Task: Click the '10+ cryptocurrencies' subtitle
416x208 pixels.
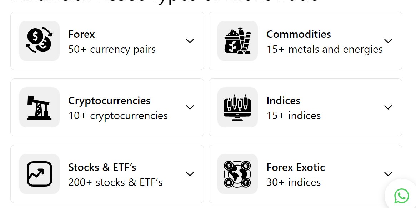Action: (118, 116)
